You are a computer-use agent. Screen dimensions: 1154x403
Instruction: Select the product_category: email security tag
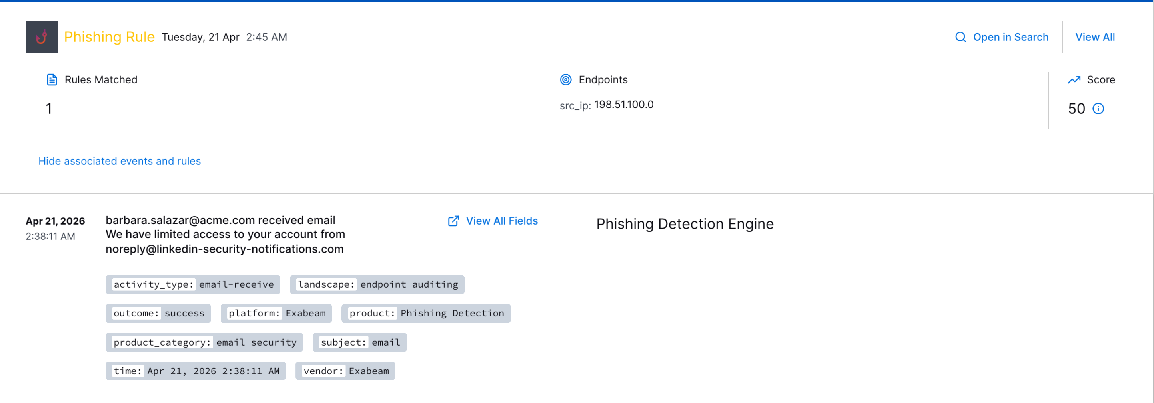(x=204, y=343)
